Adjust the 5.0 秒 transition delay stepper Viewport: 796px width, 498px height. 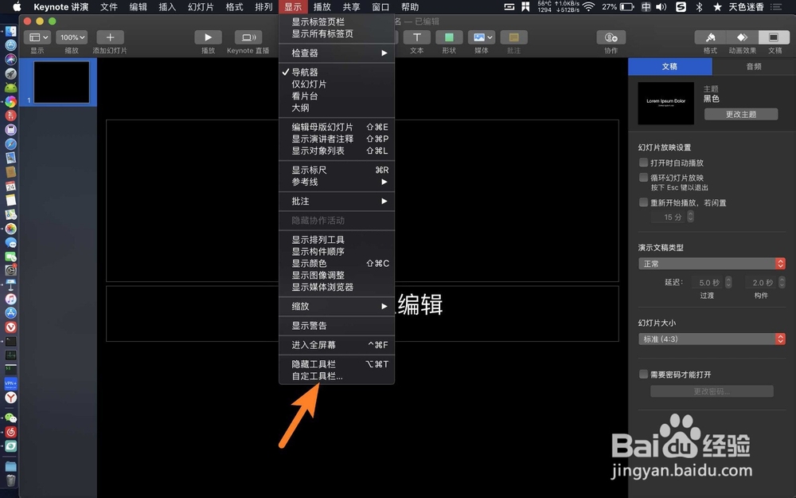[x=728, y=282]
